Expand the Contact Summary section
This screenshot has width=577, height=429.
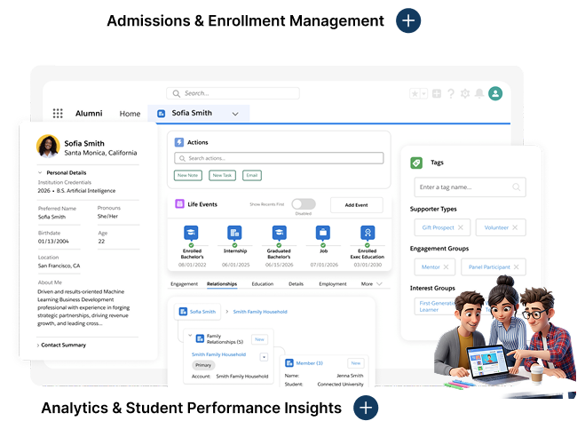[38, 345]
